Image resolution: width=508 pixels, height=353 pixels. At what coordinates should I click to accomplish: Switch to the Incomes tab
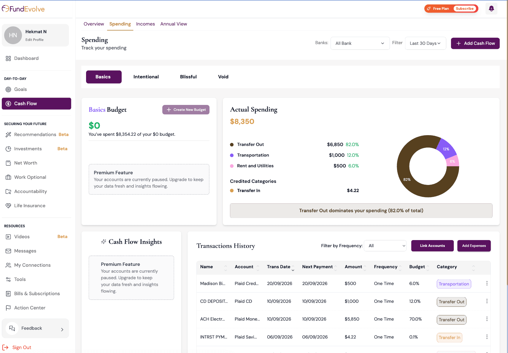tap(145, 24)
